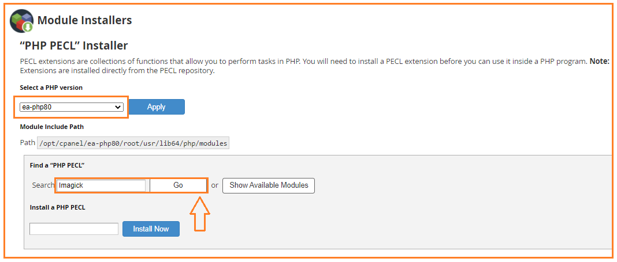Apply the selected PHP version
Image resolution: width=617 pixels, height=262 pixels.
pyautogui.click(x=157, y=107)
